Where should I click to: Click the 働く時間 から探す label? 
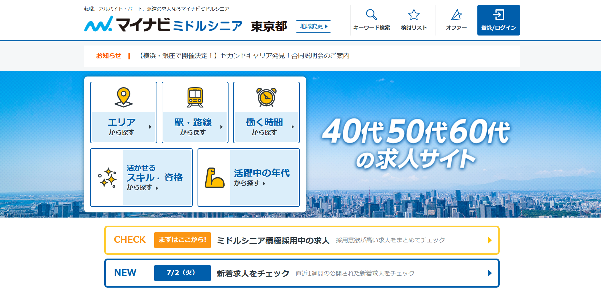click(264, 127)
